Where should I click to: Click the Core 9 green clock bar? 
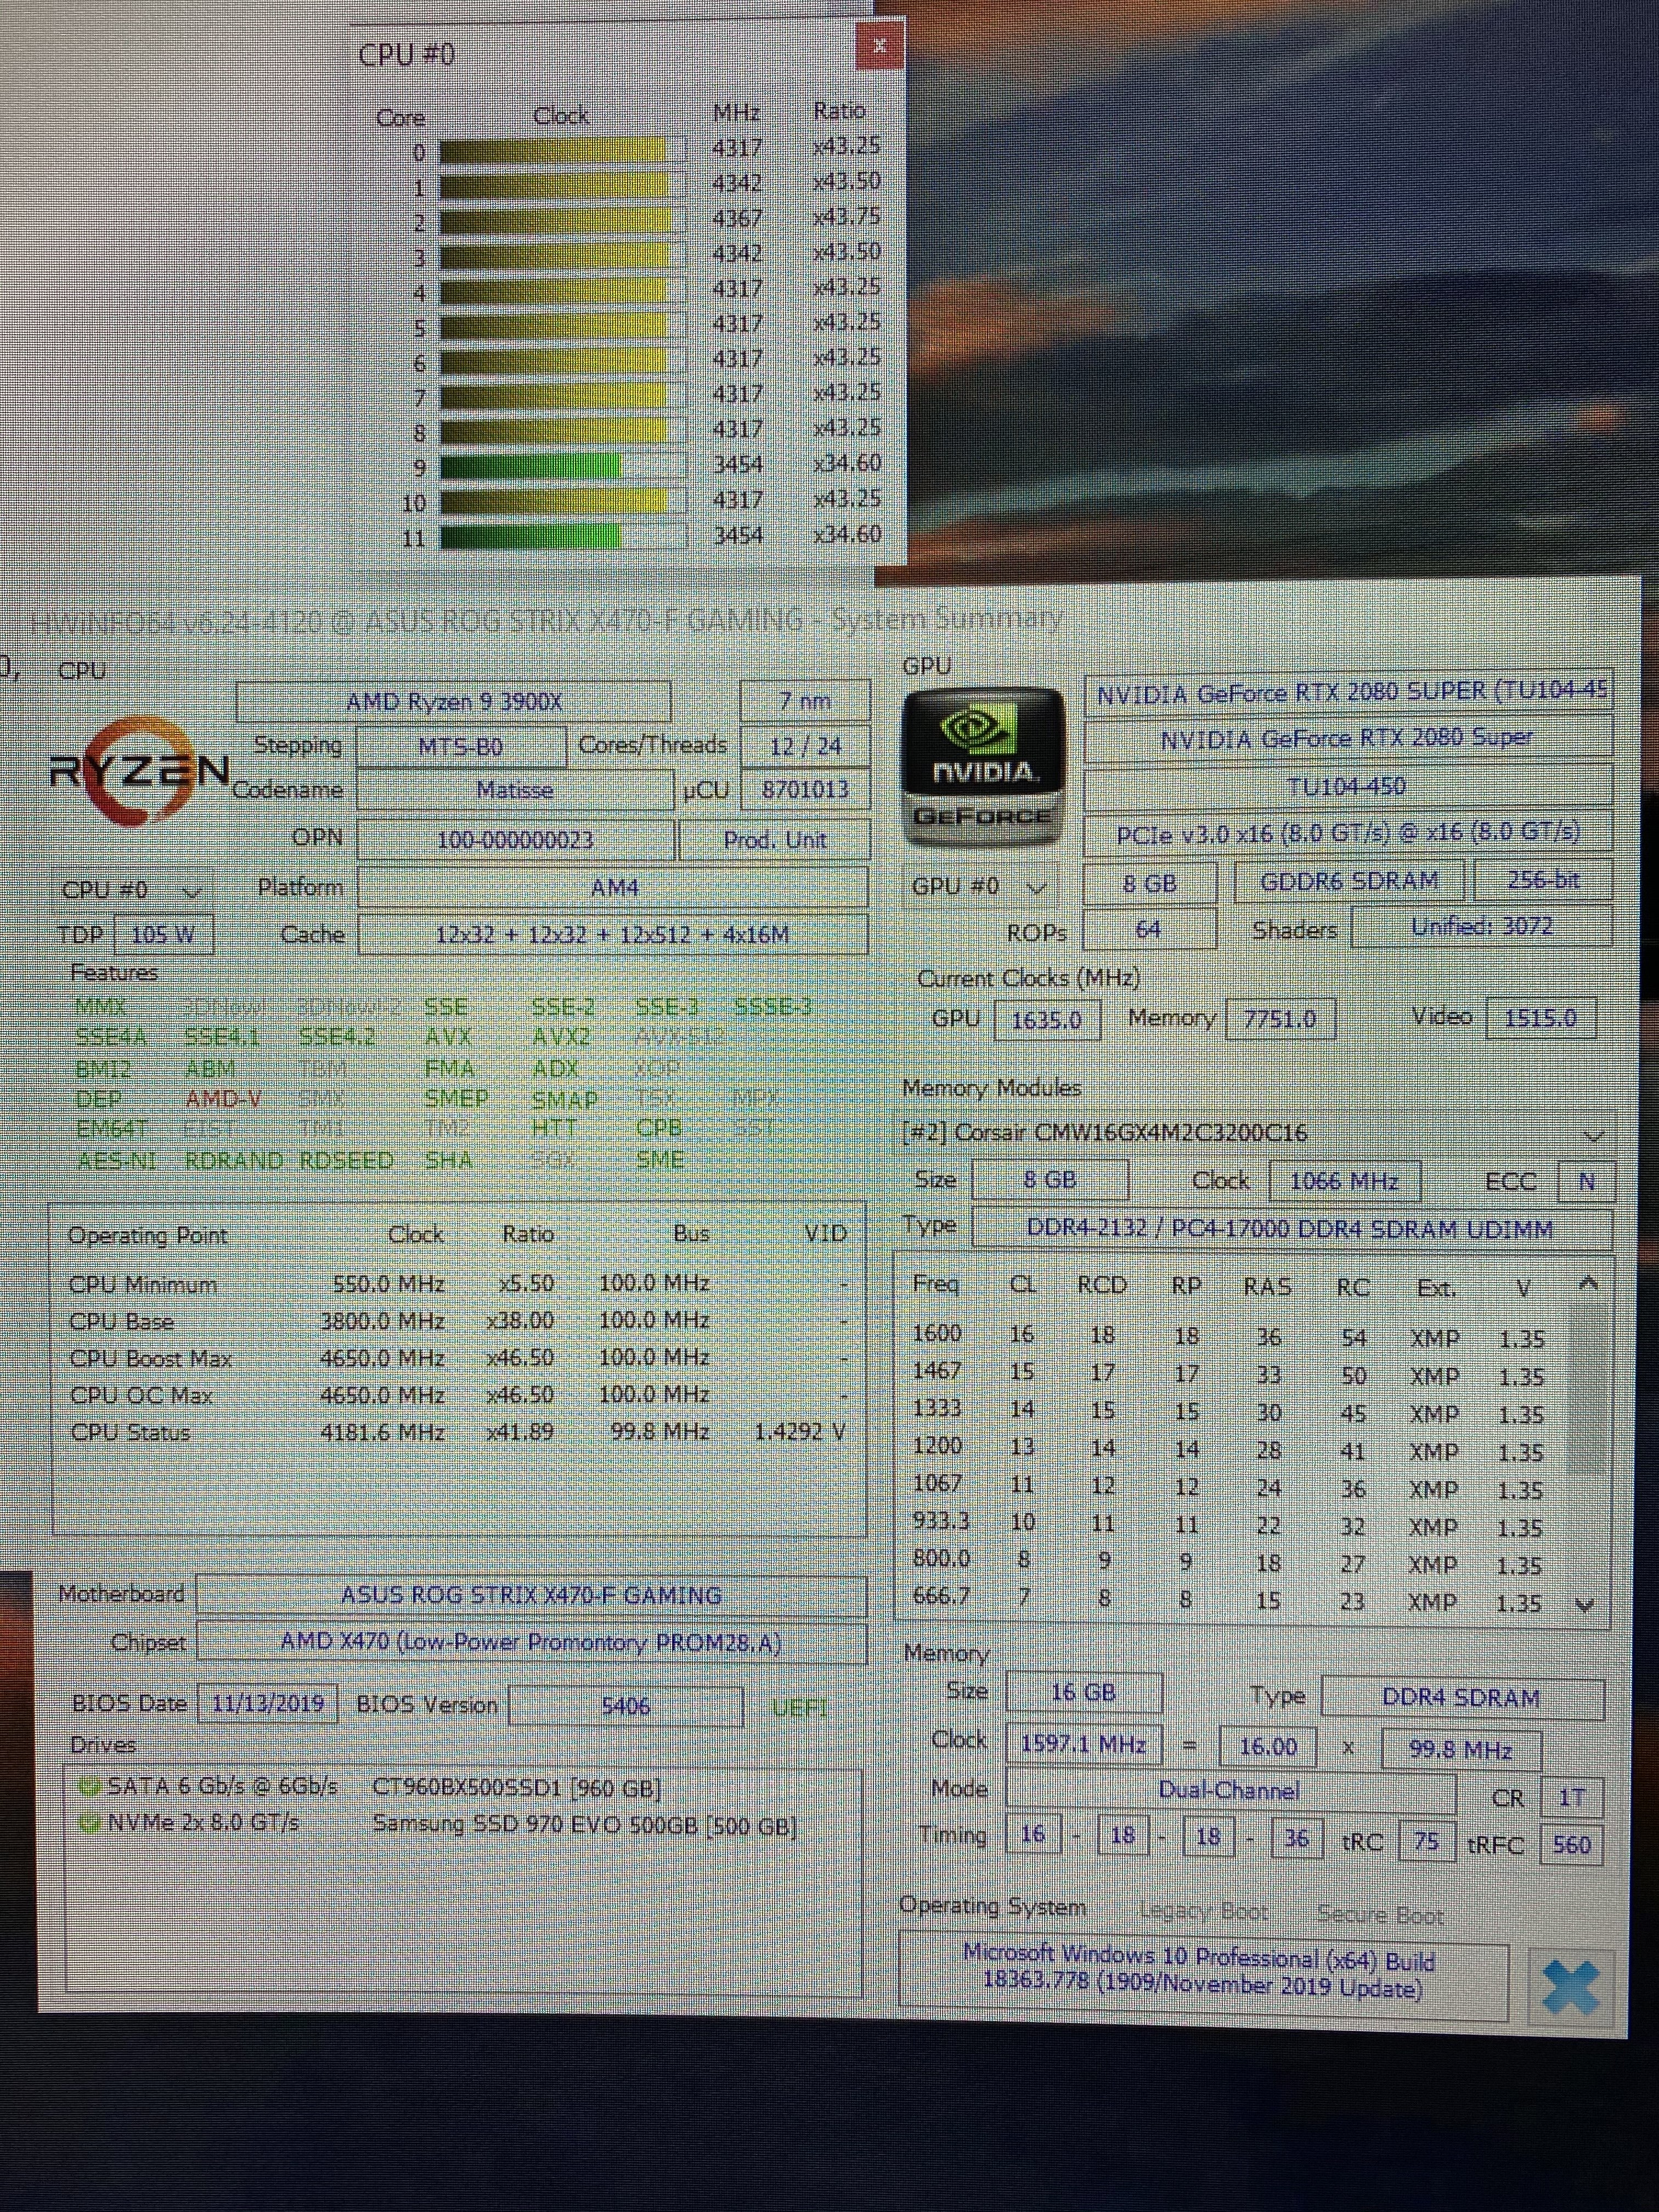(530, 467)
